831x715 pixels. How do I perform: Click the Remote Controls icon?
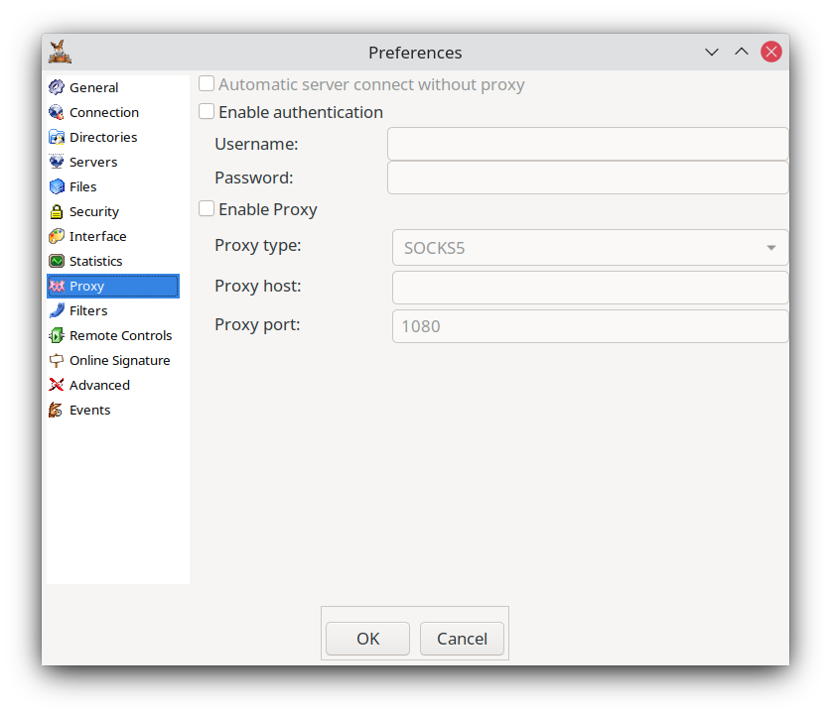(x=57, y=335)
